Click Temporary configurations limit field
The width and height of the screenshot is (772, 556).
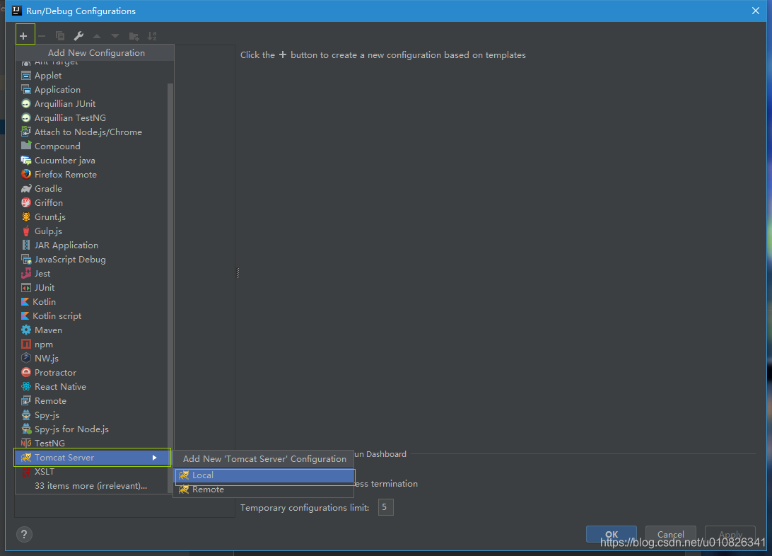point(385,507)
